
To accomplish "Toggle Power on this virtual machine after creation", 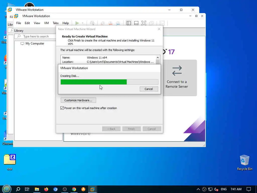I will [62, 108].
